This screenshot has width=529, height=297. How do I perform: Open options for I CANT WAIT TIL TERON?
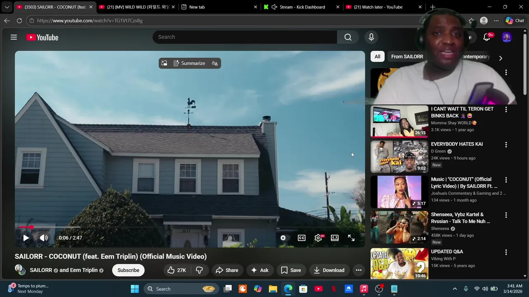(506, 109)
